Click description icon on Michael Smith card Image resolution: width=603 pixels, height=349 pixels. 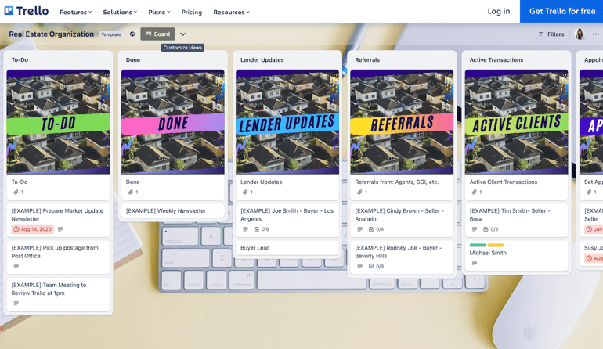[x=474, y=264]
